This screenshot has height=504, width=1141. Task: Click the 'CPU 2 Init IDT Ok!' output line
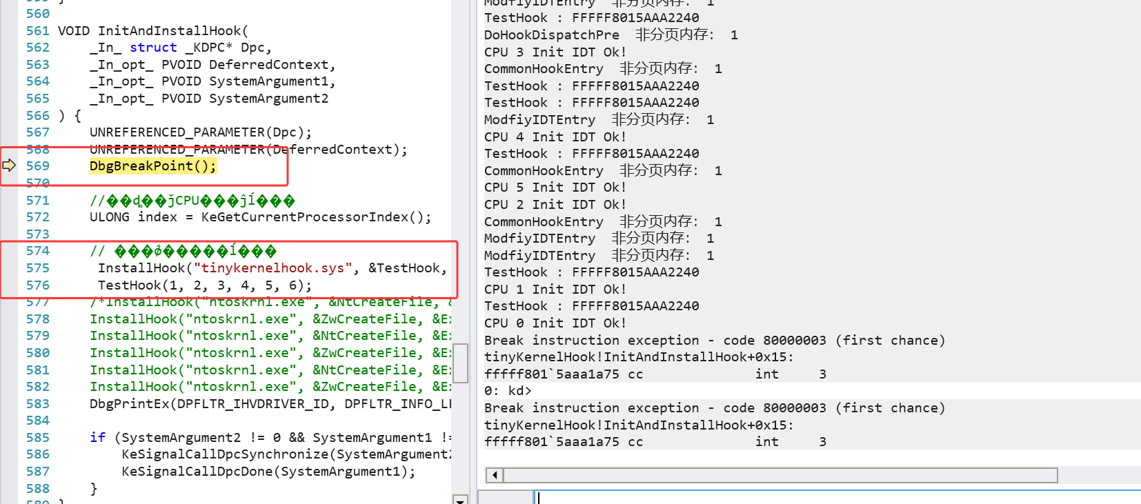tap(555, 205)
